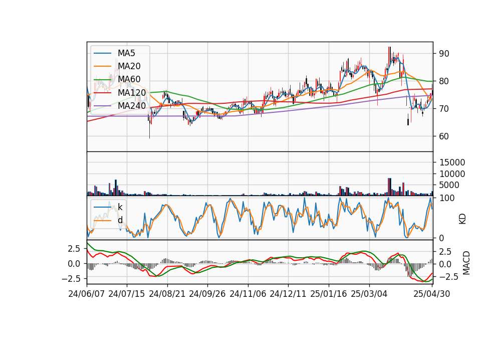The height and width of the screenshot is (346, 481).
Task: Click the price axis value 70
Action: click(x=444, y=109)
